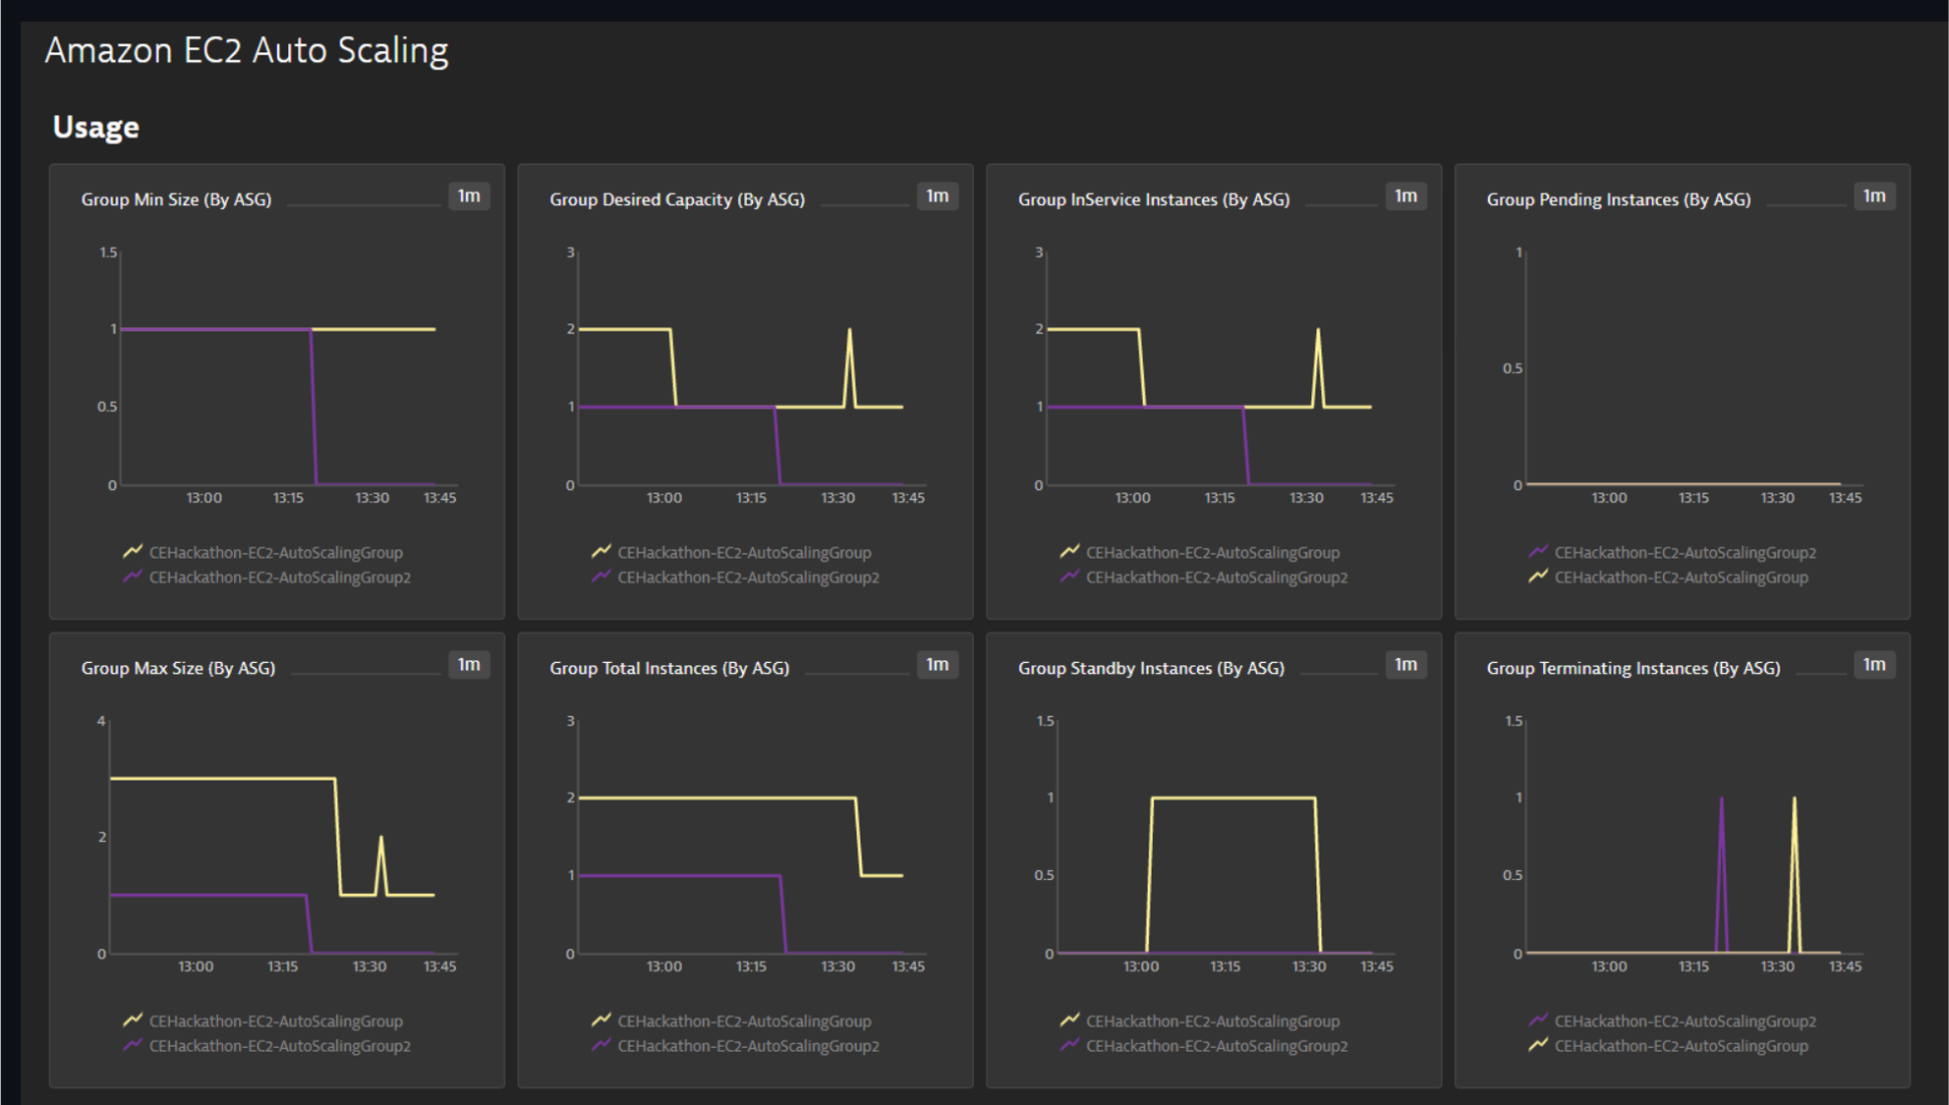
Task: Click CEHackathon-EC2-AutoScalingGroup label in Terminating Instances legend
Action: [1681, 1046]
